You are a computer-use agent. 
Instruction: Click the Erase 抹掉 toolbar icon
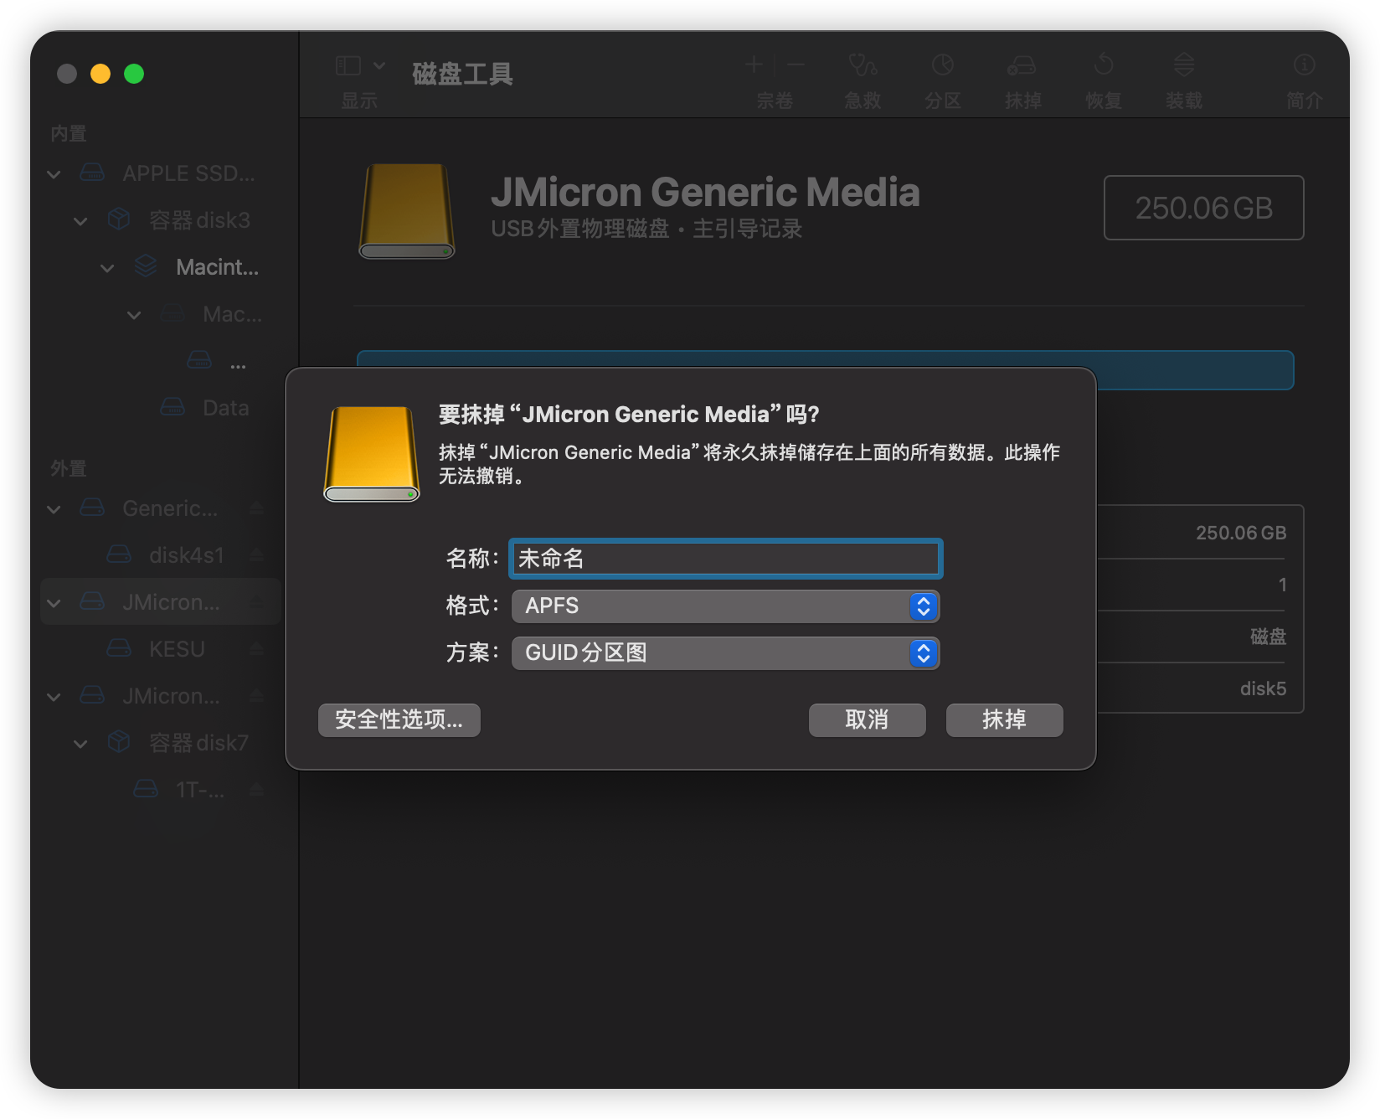(1022, 64)
